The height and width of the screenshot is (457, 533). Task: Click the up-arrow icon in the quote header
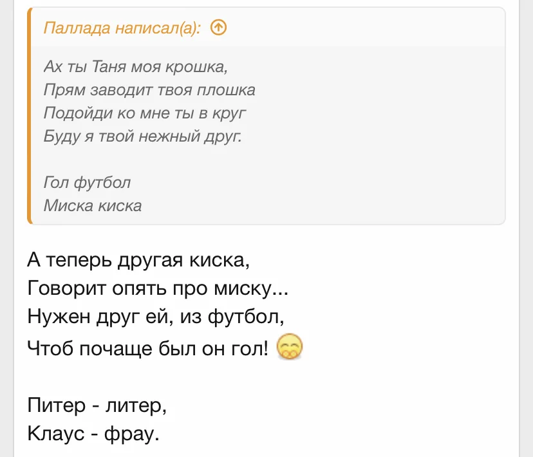[219, 27]
